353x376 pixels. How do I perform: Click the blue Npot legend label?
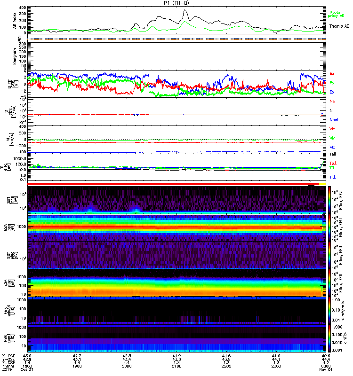coord(334,120)
